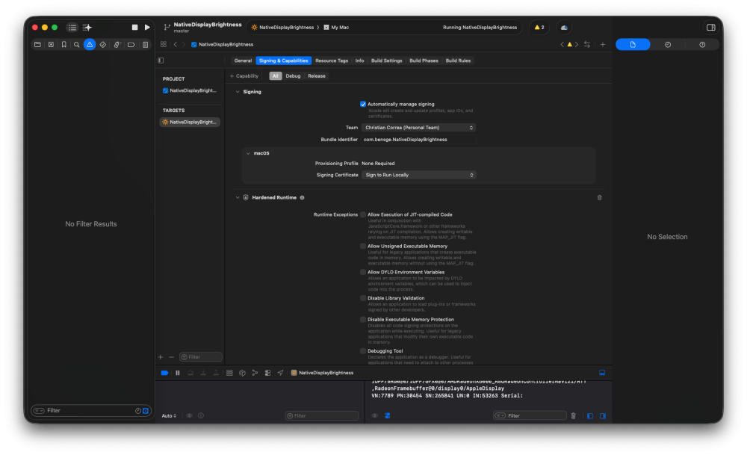Open Signing Certificate dropdown
This screenshot has width=747, height=455.
coord(418,175)
